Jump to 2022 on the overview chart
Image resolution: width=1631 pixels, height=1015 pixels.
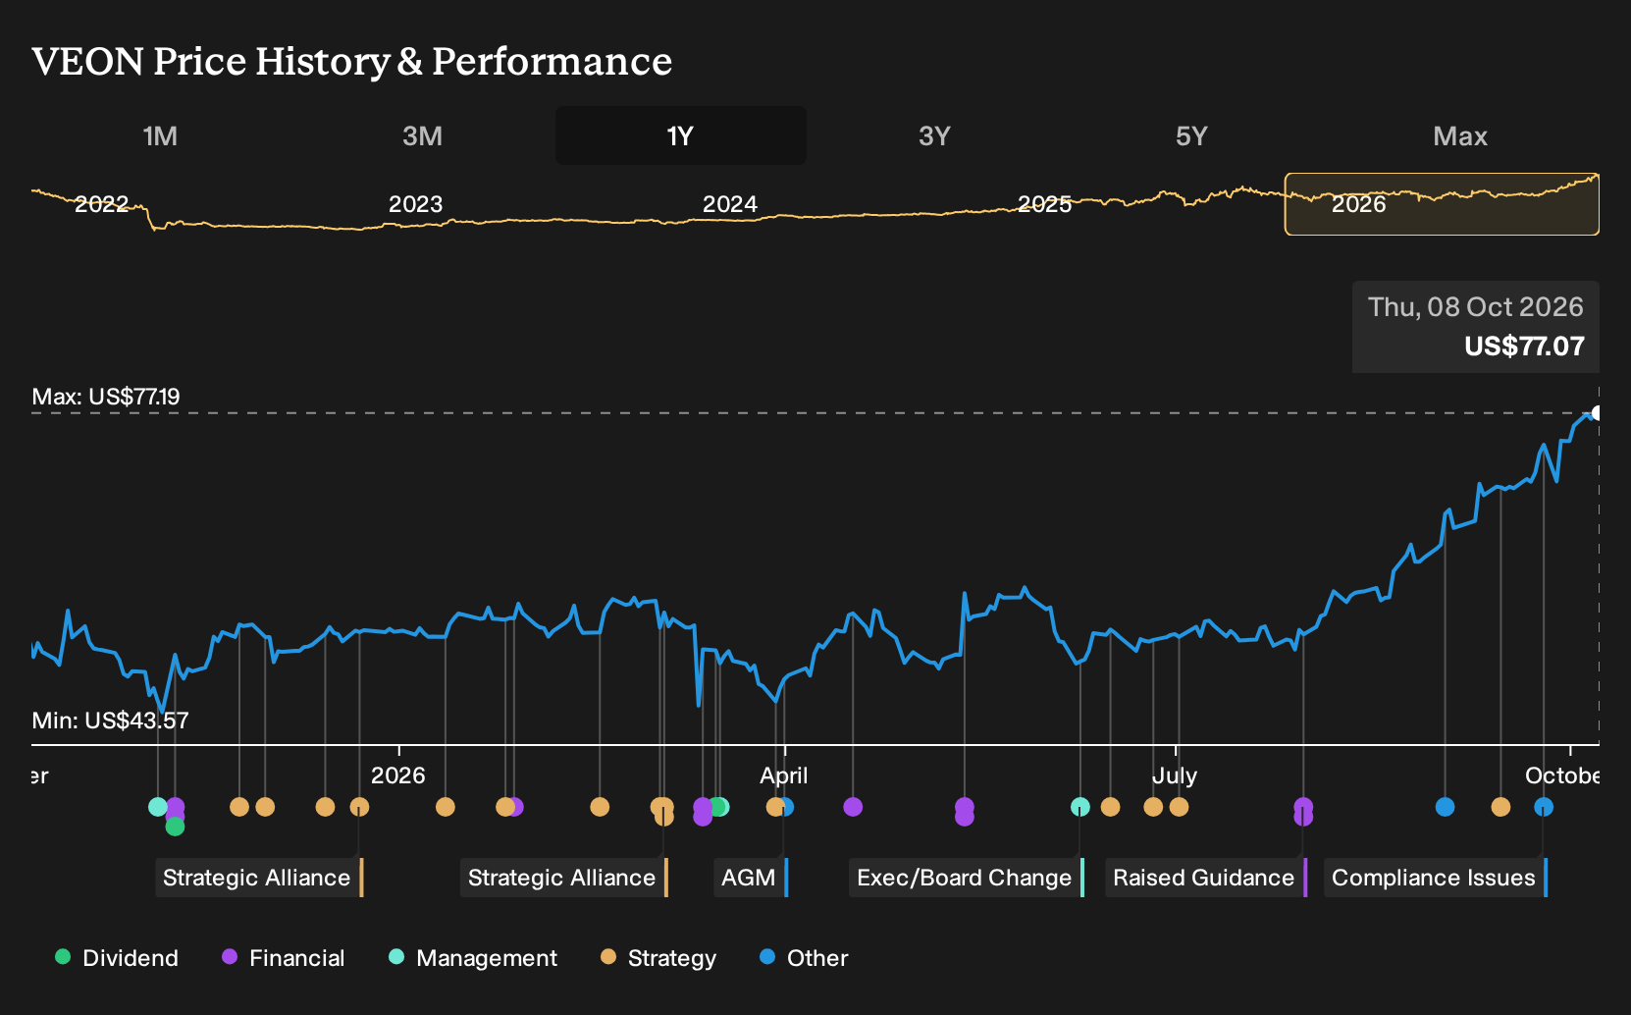tap(102, 204)
